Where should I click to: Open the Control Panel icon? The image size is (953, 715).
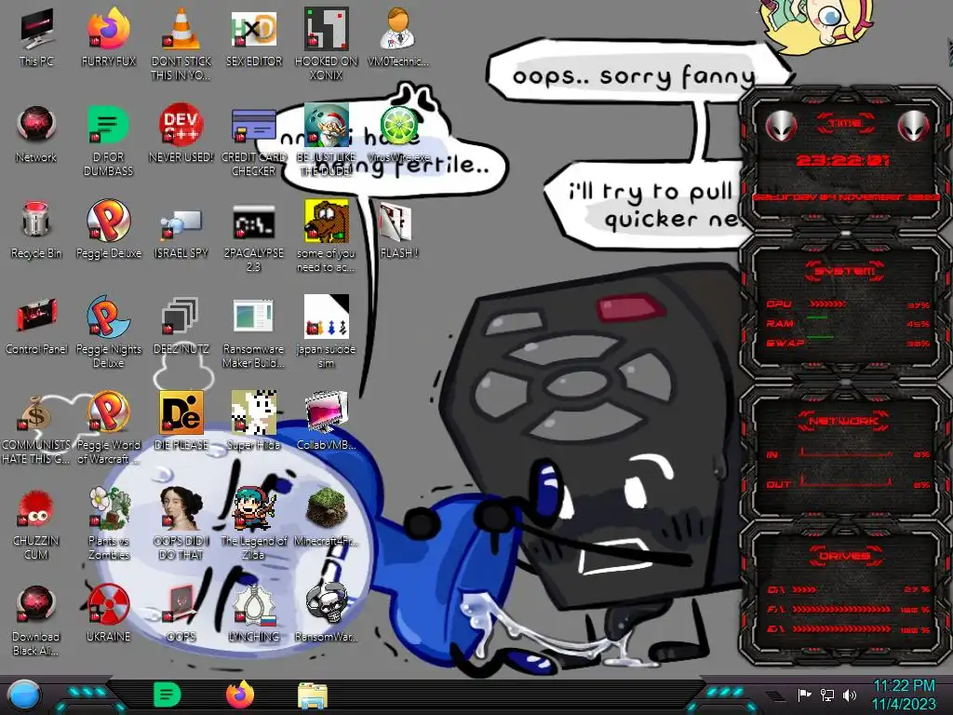point(36,326)
